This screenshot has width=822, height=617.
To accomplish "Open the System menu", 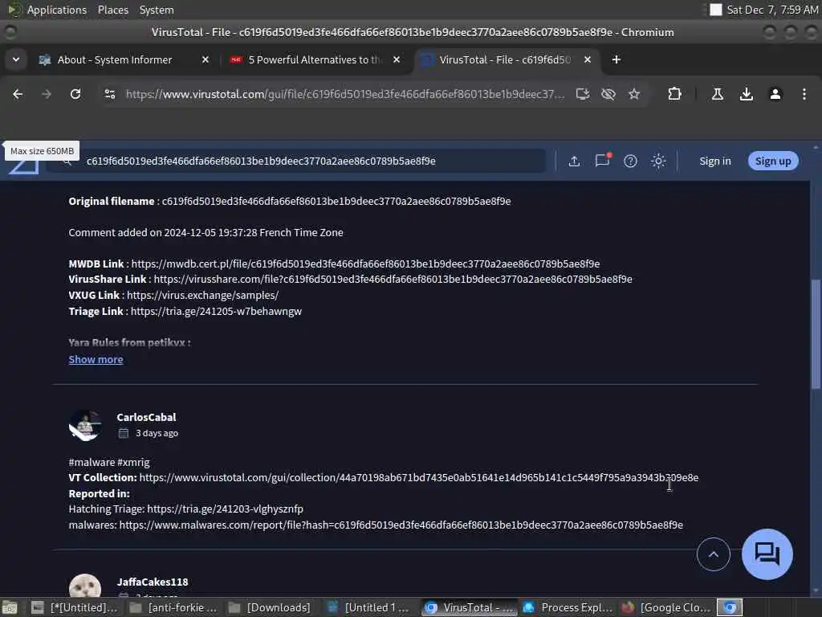I will [x=157, y=10].
